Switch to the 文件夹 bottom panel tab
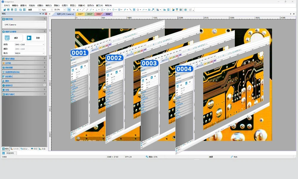 click(15, 149)
